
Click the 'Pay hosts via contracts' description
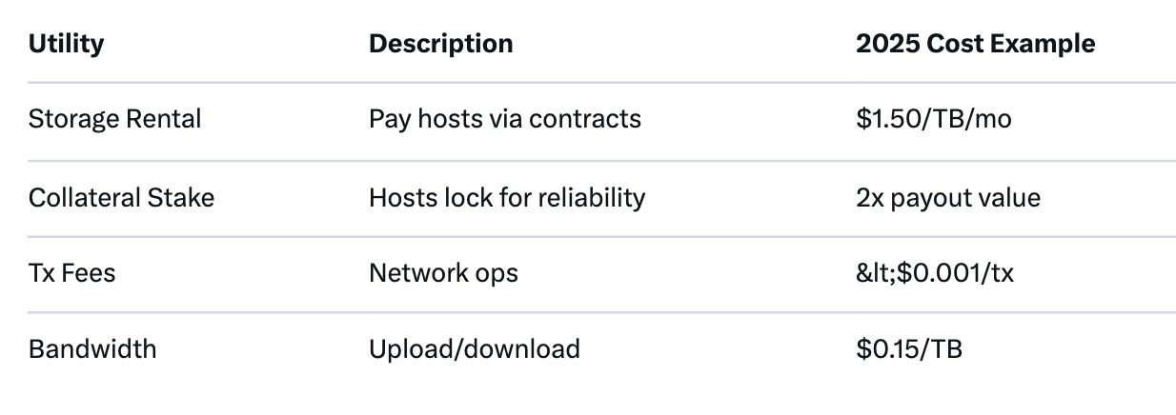(x=504, y=119)
